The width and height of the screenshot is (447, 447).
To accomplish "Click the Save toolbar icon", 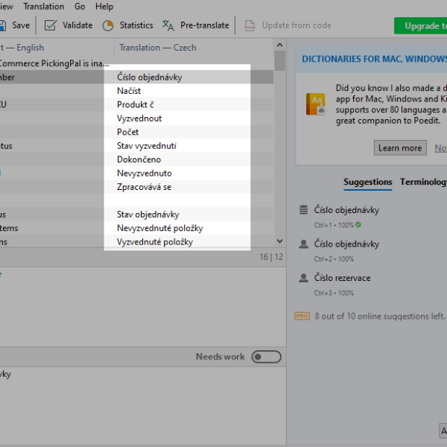I will 3,25.
